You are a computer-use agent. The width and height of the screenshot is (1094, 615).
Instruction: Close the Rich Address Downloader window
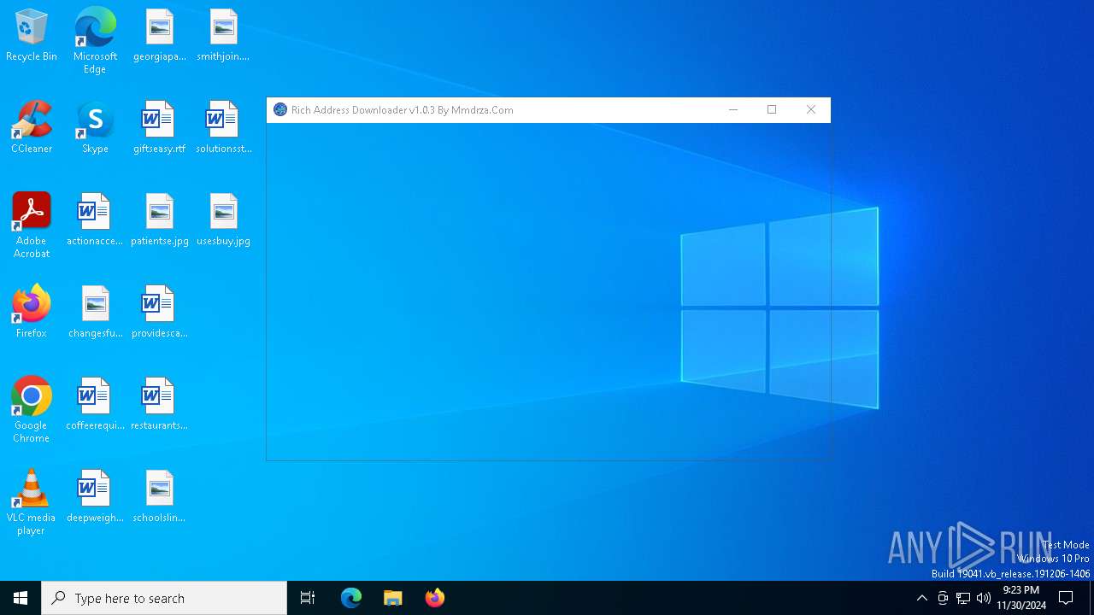tap(811, 109)
